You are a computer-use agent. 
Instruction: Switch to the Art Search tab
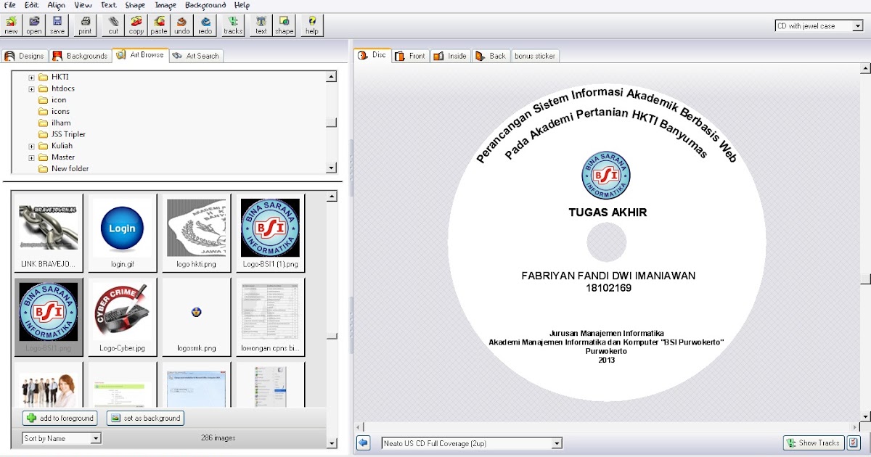coord(196,56)
